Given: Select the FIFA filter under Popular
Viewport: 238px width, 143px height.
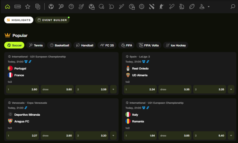Looking at the screenshot, I should 126,45.
